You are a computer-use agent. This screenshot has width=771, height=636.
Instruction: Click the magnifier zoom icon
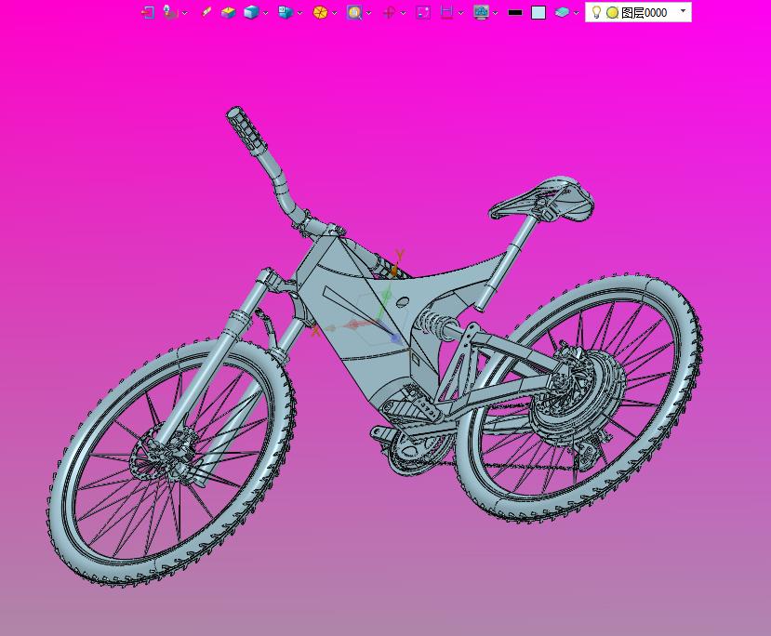coord(354,12)
